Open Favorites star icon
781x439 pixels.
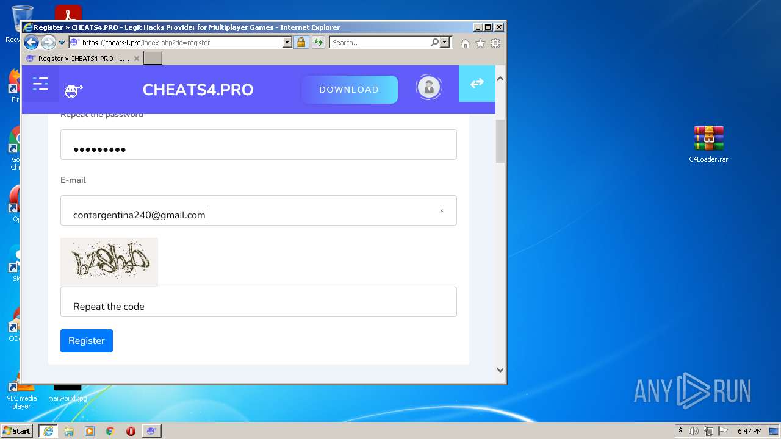[x=481, y=43]
